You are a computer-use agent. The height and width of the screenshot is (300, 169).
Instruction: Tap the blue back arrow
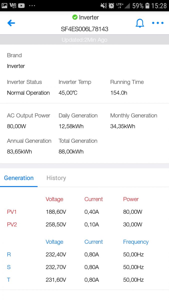[x=11, y=23]
